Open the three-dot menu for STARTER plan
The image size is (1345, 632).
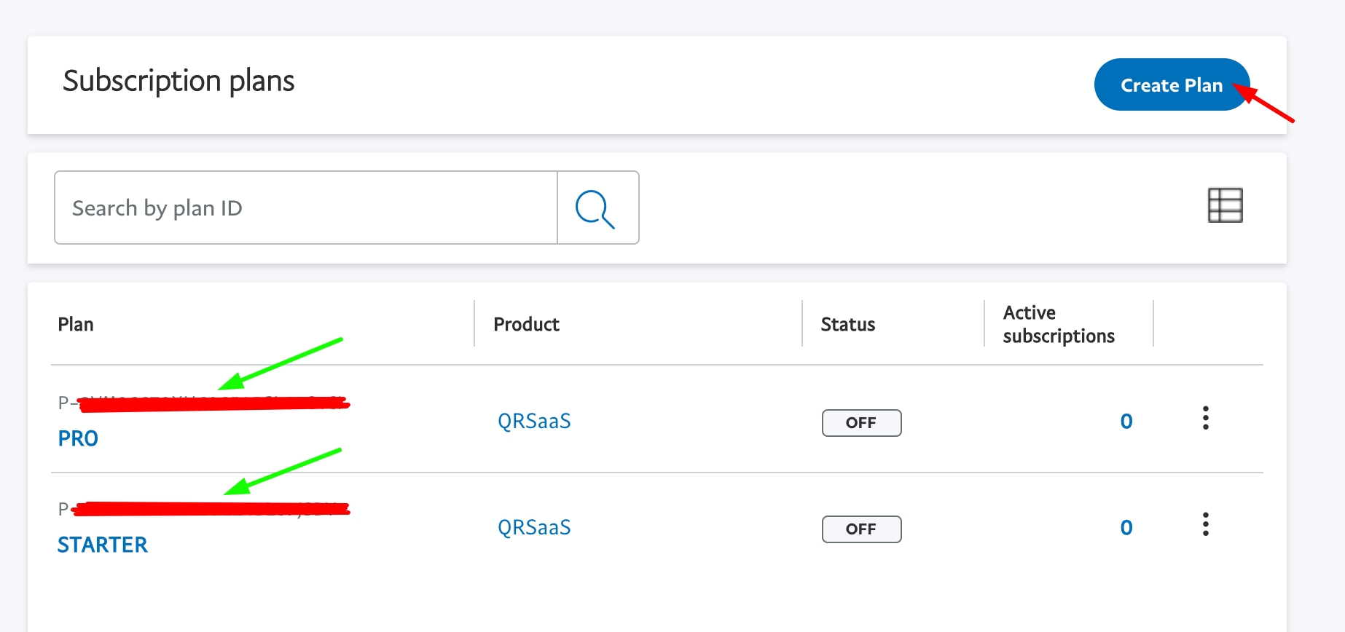tap(1206, 524)
